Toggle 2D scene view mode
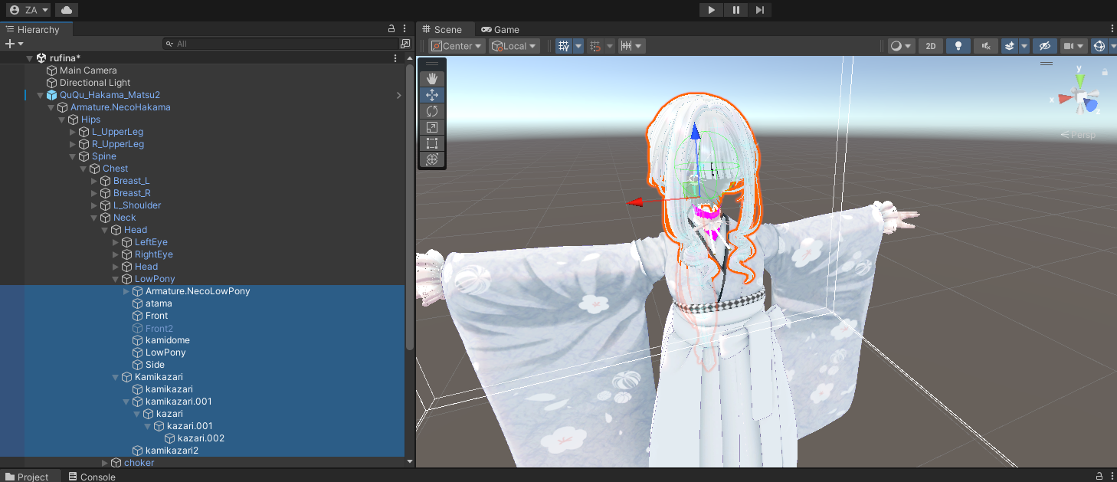 930,46
